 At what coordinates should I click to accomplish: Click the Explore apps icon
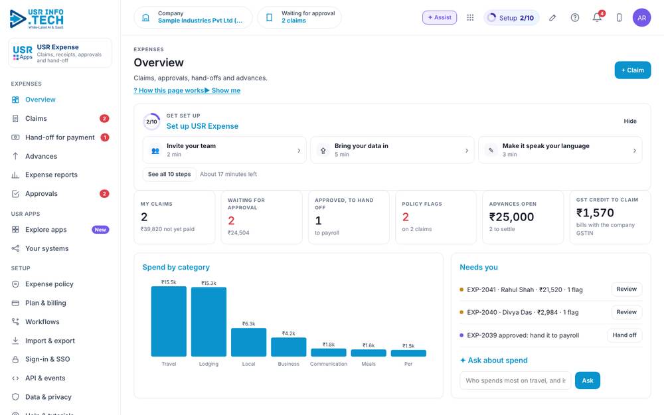pos(15,230)
